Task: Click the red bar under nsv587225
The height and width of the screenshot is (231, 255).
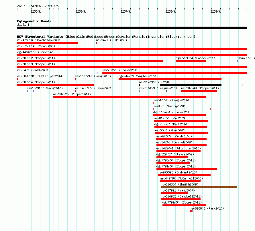Action: pos(130,97)
